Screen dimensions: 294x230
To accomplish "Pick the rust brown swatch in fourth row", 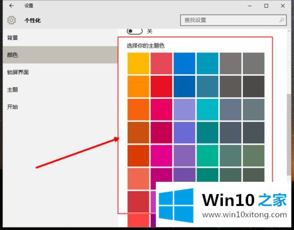I will [138, 132].
